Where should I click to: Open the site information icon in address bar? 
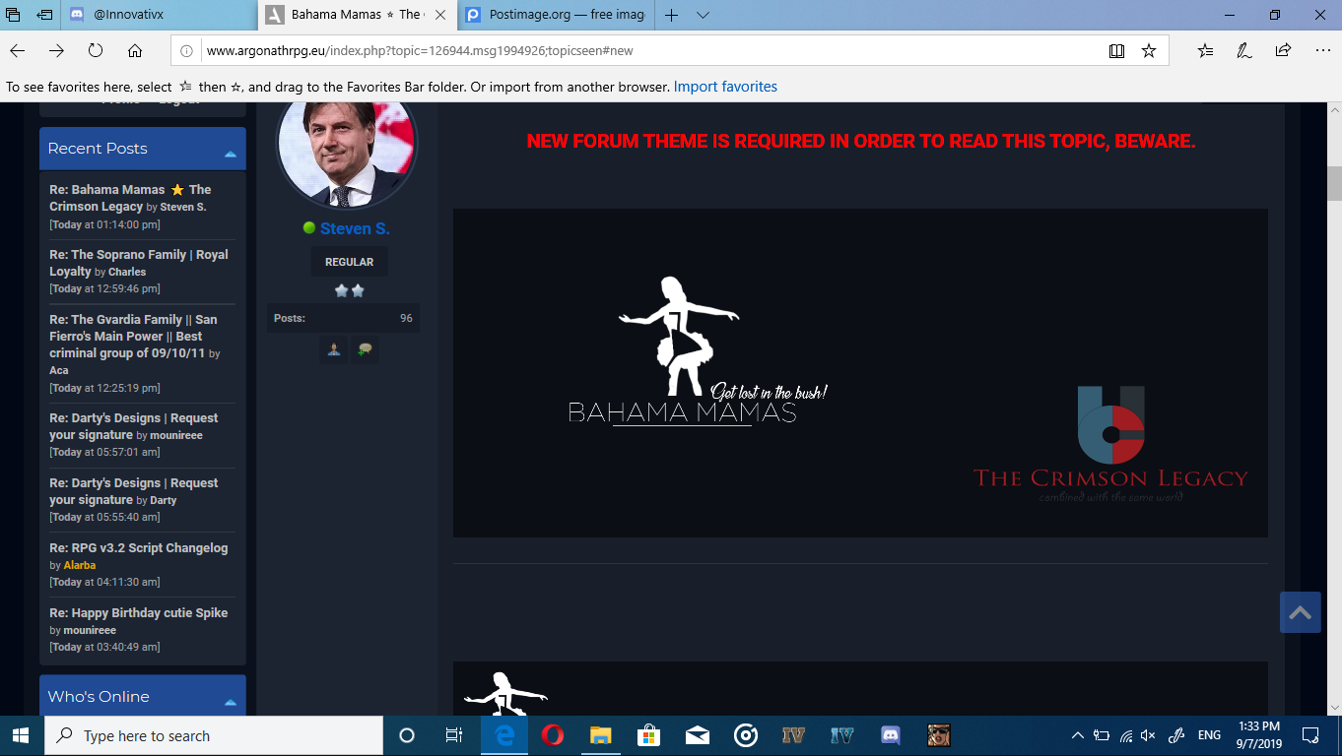[186, 51]
